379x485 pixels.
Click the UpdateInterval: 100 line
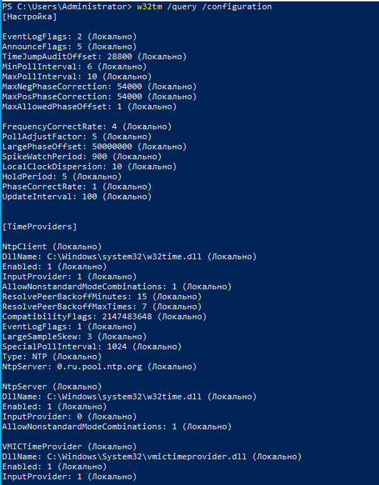[76, 196]
